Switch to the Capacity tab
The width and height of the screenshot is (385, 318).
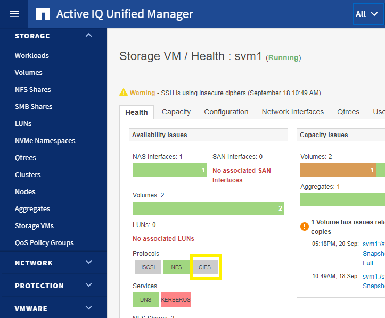(176, 112)
